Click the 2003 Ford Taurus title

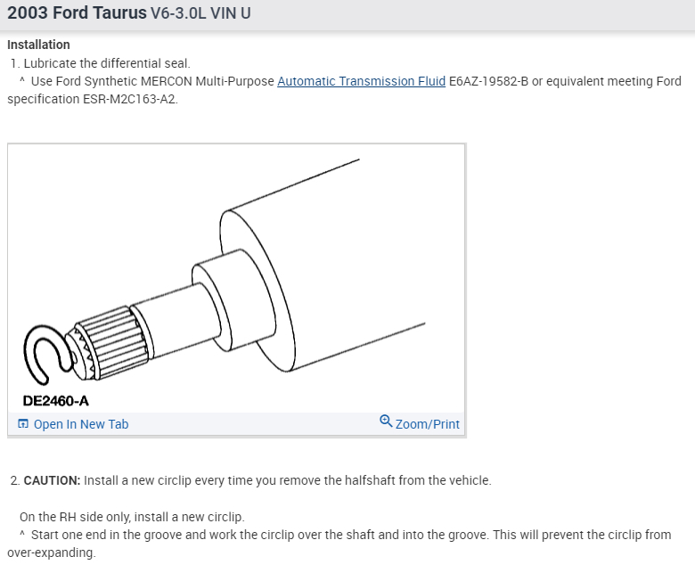[x=77, y=12]
